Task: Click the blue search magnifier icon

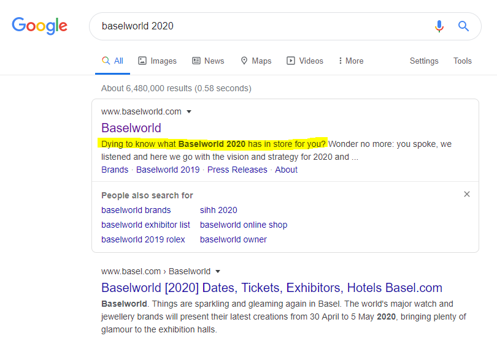Action: pos(463,26)
